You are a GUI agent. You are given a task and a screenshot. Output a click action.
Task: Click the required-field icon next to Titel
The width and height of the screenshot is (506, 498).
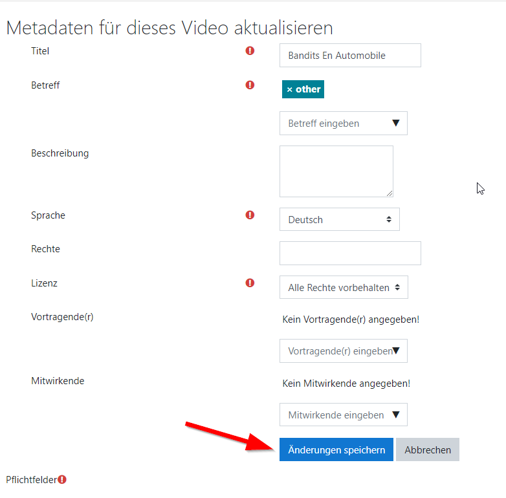[x=250, y=51]
